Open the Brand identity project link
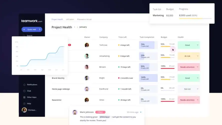The image size is (222, 125). point(58,78)
